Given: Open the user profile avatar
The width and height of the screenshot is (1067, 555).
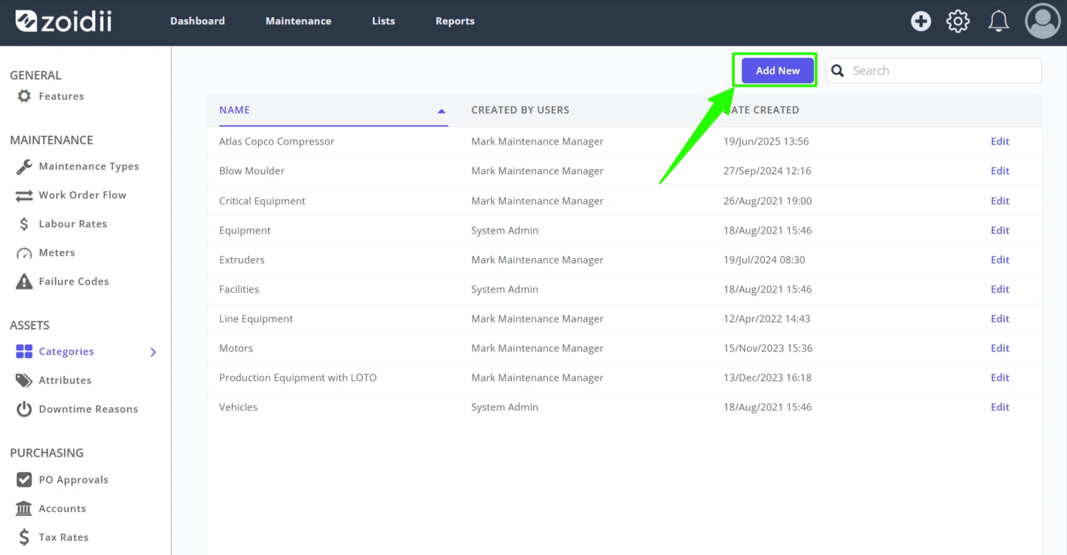Looking at the screenshot, I should (x=1043, y=21).
